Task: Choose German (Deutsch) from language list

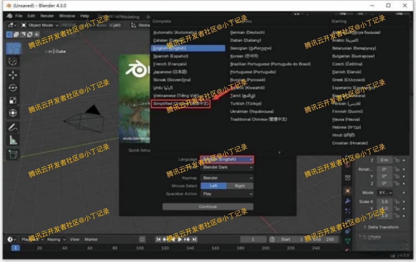Action: [x=247, y=32]
